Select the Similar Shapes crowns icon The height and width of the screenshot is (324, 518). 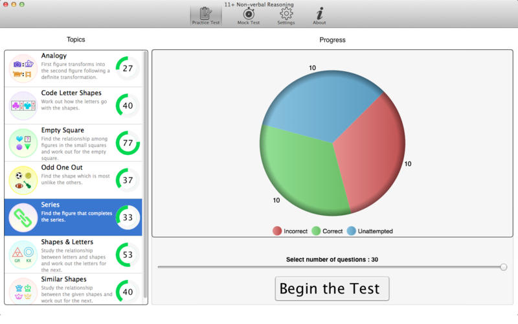[23, 291]
